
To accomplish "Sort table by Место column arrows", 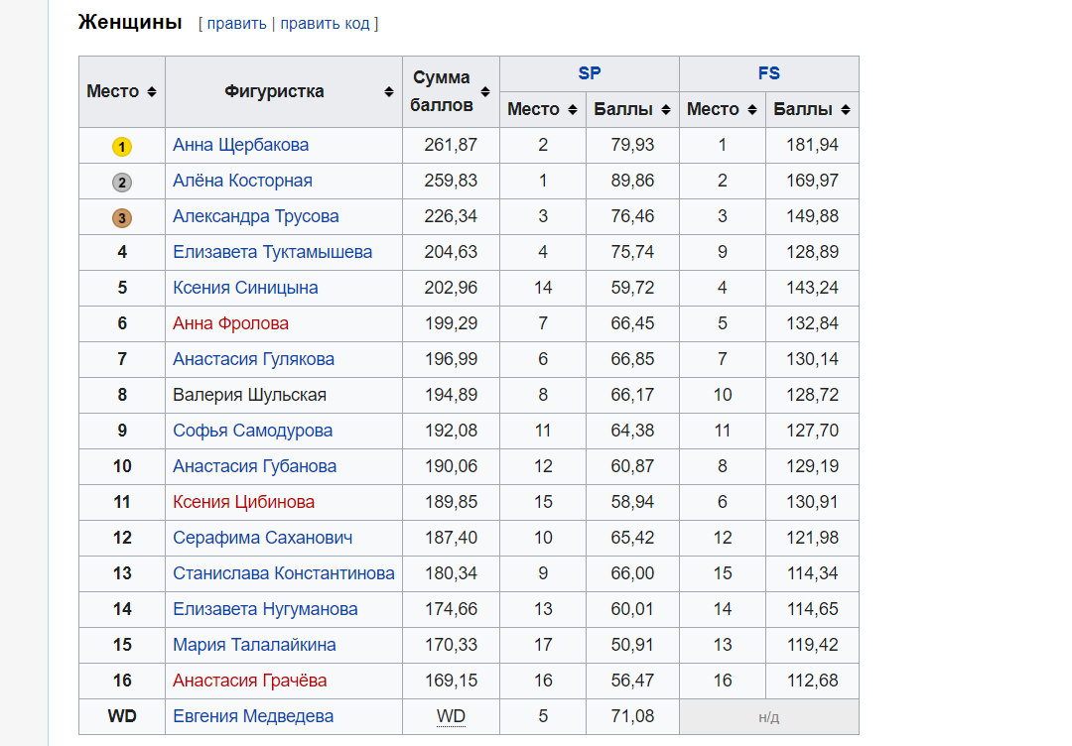I will (x=152, y=92).
